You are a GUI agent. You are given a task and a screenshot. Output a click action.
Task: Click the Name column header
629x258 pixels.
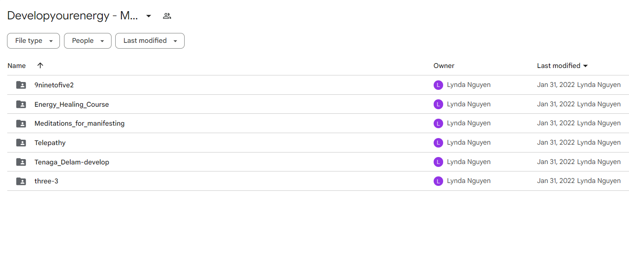point(17,66)
